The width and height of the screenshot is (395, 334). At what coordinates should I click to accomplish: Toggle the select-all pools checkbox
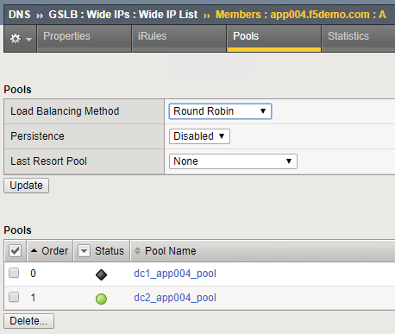pos(15,250)
